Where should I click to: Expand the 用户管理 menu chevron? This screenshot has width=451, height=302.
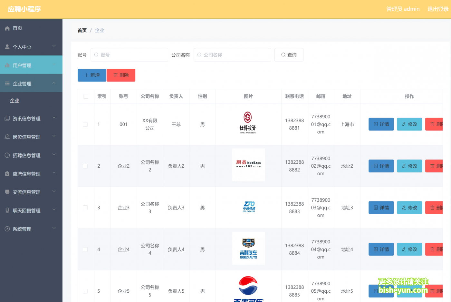coord(54,64)
